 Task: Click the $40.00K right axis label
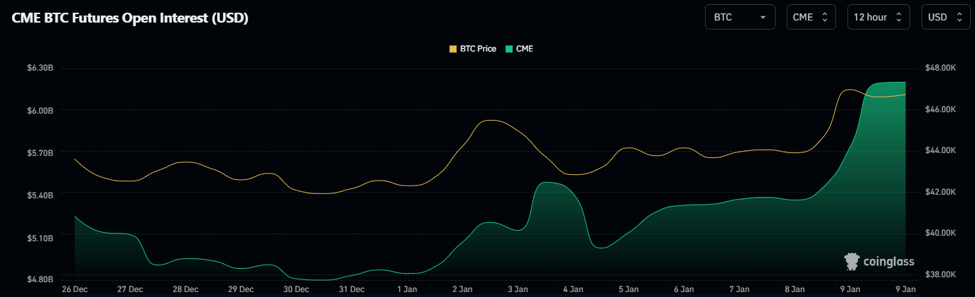coord(940,233)
